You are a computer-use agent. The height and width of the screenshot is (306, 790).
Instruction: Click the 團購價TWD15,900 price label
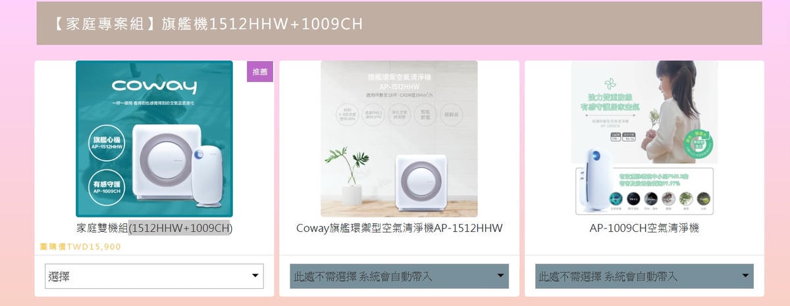[x=80, y=247]
